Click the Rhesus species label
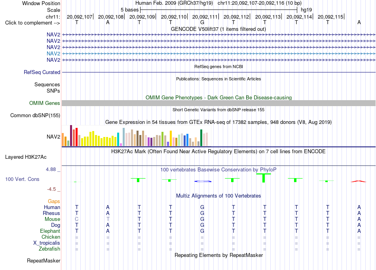Screen dimensions: 376x270 click(x=51, y=213)
